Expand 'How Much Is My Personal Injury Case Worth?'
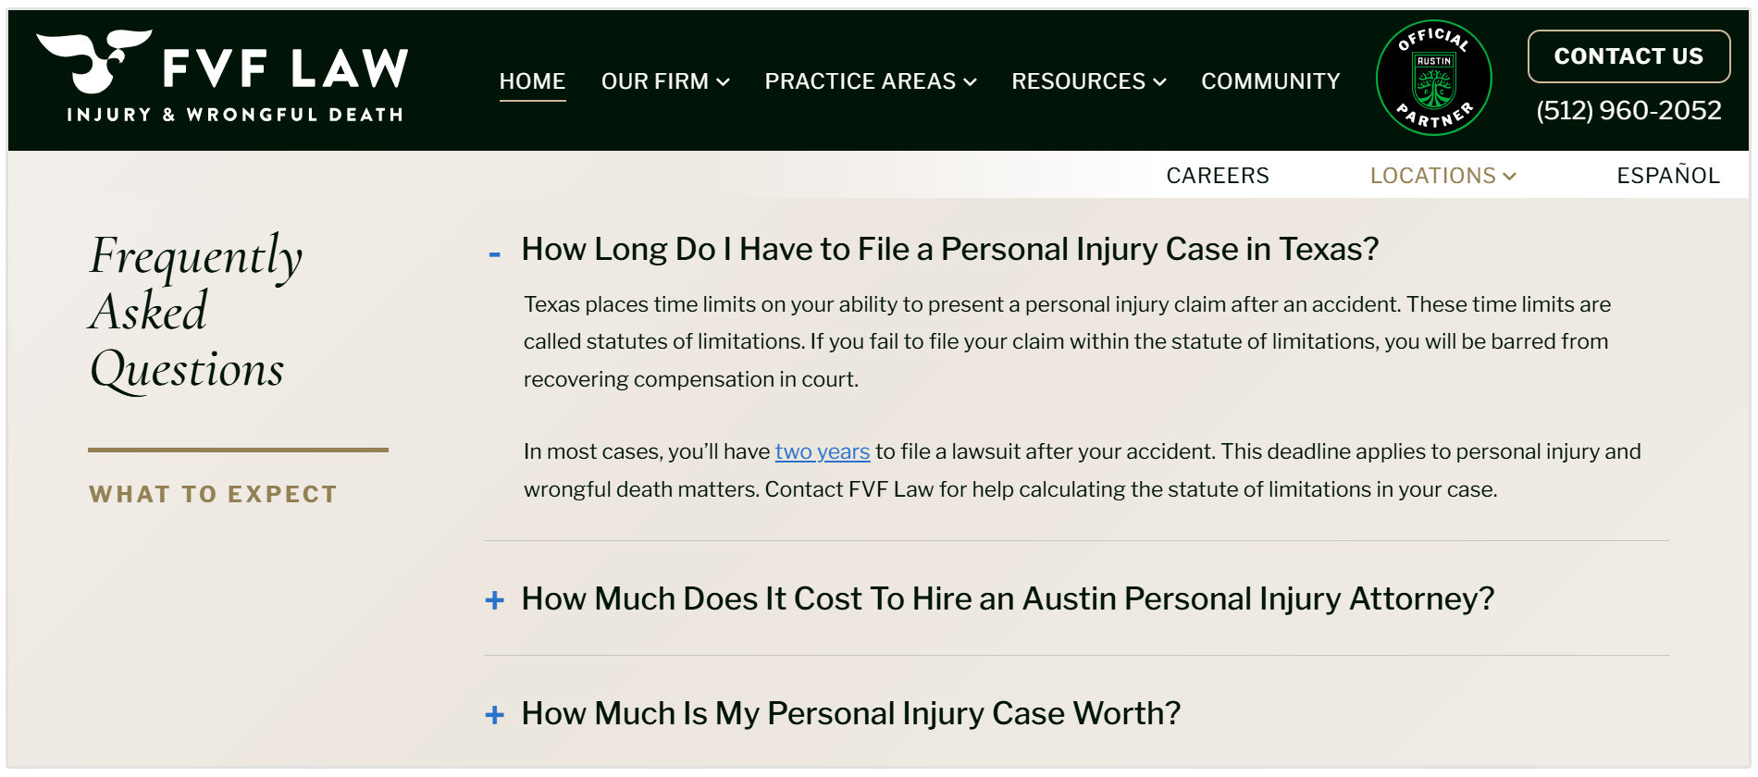1758x777 pixels. (x=851, y=713)
